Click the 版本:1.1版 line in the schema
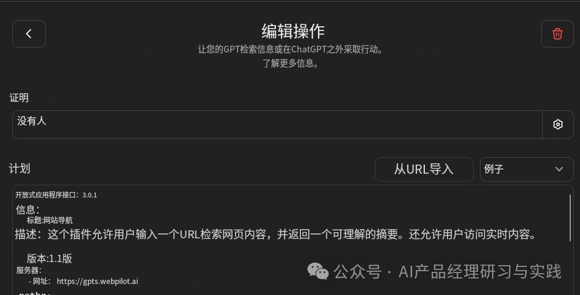The image size is (580, 295). [x=49, y=258]
